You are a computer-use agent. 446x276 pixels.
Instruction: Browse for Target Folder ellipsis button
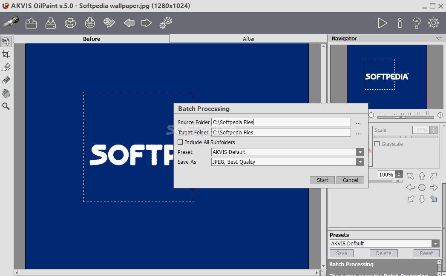point(358,133)
